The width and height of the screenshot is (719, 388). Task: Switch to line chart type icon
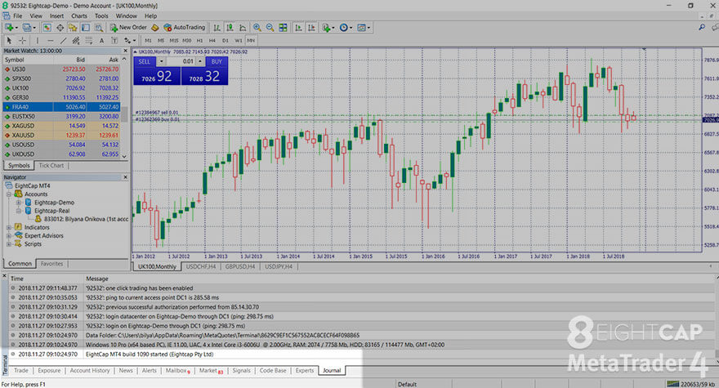pos(243,28)
